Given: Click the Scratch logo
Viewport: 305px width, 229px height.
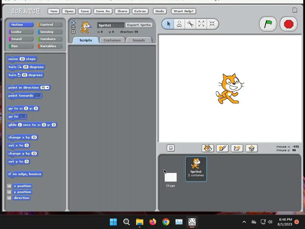Looking at the screenshot, I should (x=26, y=11).
